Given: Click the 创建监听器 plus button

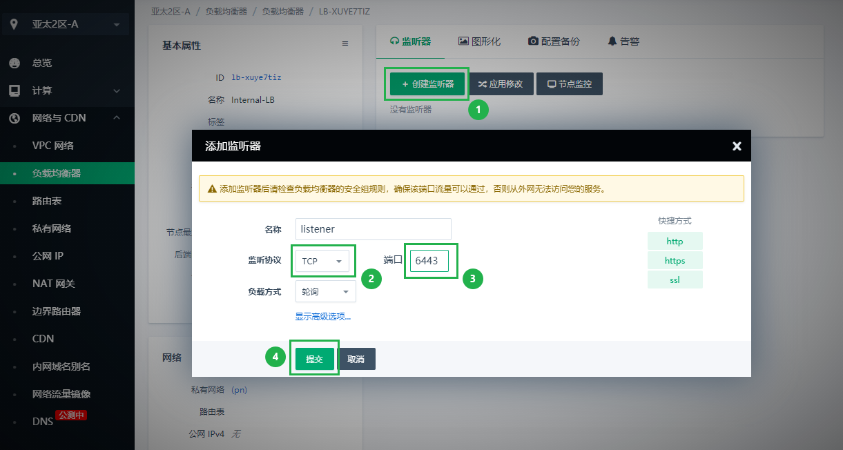Looking at the screenshot, I should [x=427, y=84].
